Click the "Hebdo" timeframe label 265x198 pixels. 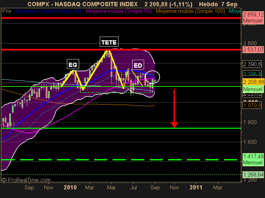pyautogui.click(x=208, y=4)
